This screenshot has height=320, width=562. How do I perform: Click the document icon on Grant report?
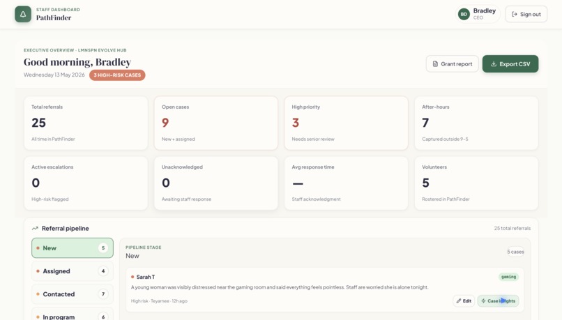(x=435, y=63)
